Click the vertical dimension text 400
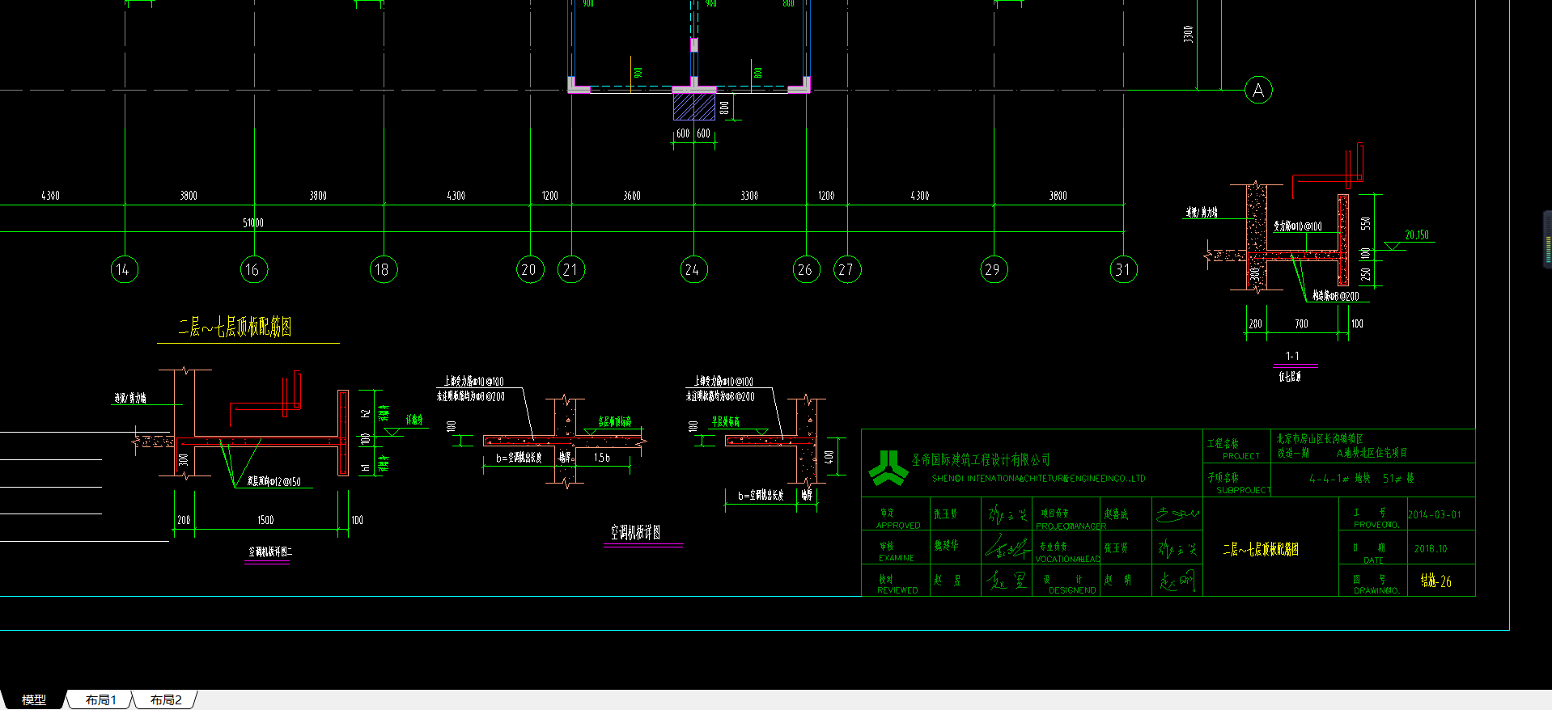 829,457
